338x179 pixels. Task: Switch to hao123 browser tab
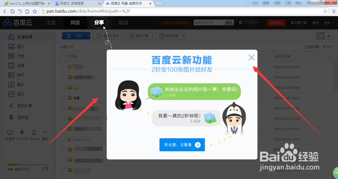click(27, 3)
